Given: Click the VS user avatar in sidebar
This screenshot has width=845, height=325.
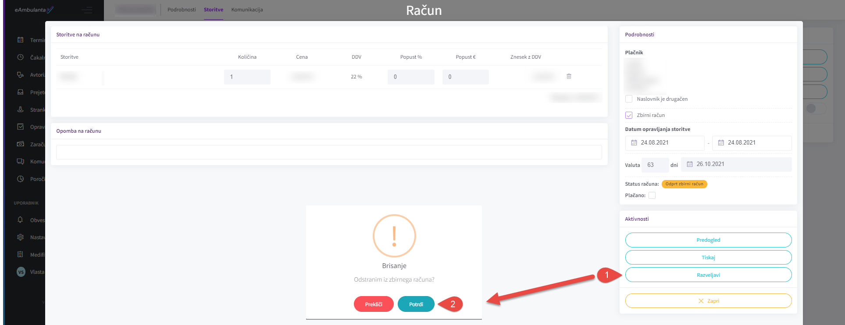Looking at the screenshot, I should (21, 272).
